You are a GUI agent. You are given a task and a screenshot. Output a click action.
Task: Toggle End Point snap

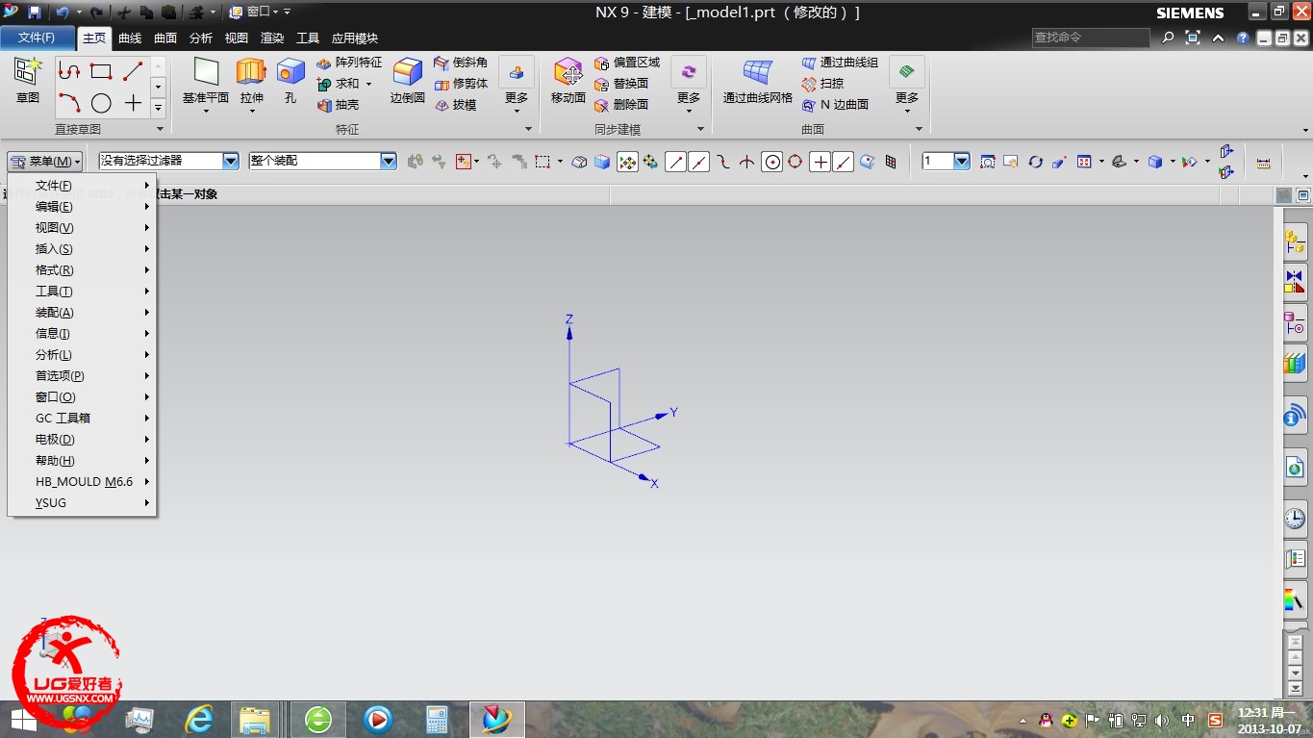tap(675, 162)
